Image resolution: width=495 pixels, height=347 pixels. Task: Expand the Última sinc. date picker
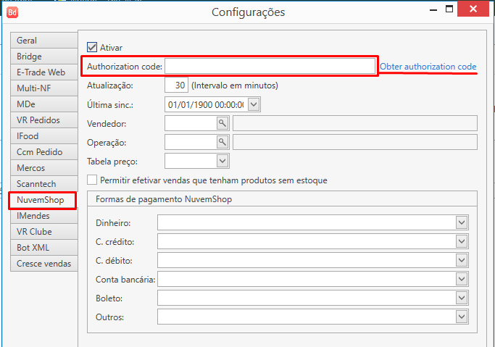click(x=253, y=104)
